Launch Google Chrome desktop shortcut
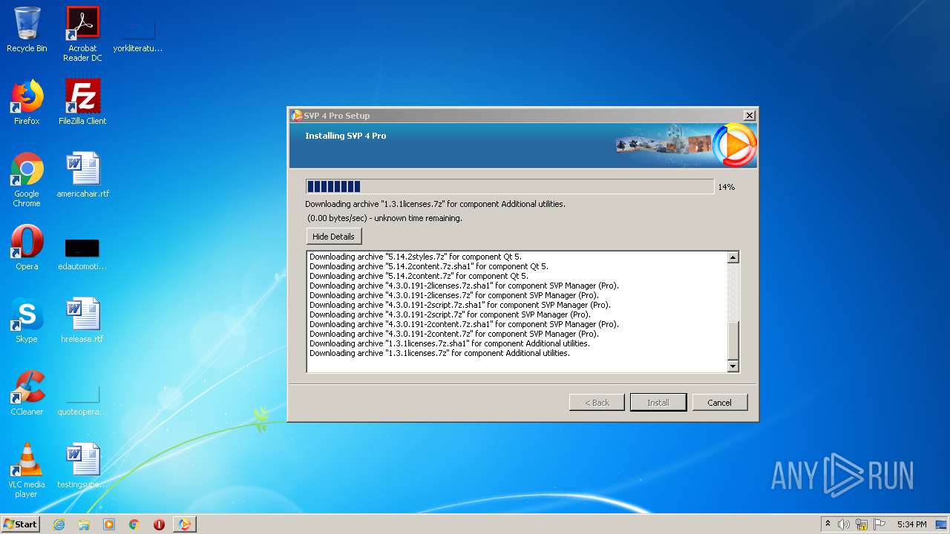The height and width of the screenshot is (534, 950). [27, 179]
